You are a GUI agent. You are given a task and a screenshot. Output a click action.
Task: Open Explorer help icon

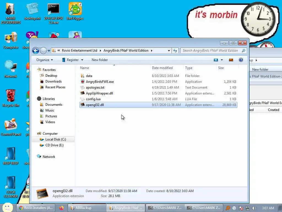point(241,60)
